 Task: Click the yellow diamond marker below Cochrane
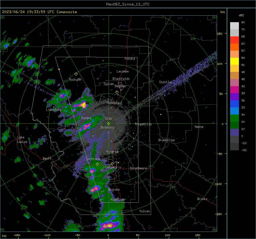click(98, 164)
